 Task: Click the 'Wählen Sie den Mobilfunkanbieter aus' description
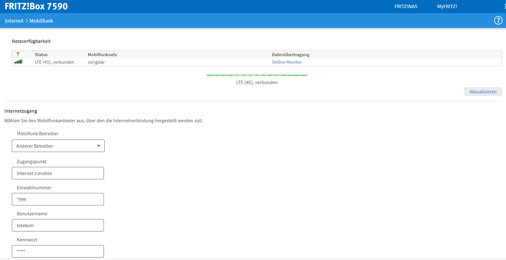click(x=104, y=121)
